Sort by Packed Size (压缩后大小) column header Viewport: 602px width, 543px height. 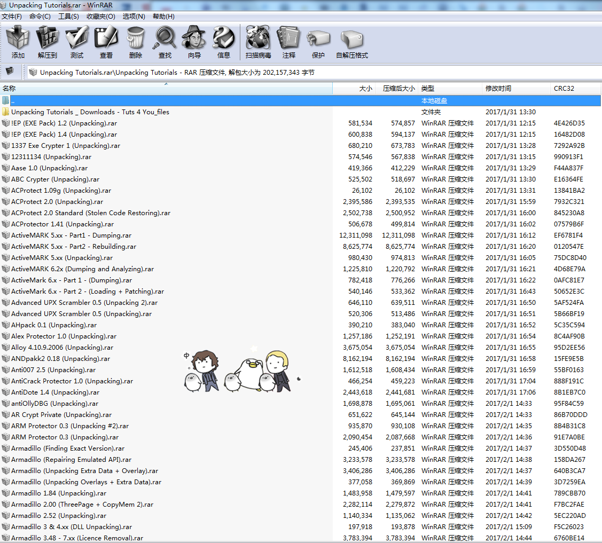pyautogui.click(x=396, y=89)
